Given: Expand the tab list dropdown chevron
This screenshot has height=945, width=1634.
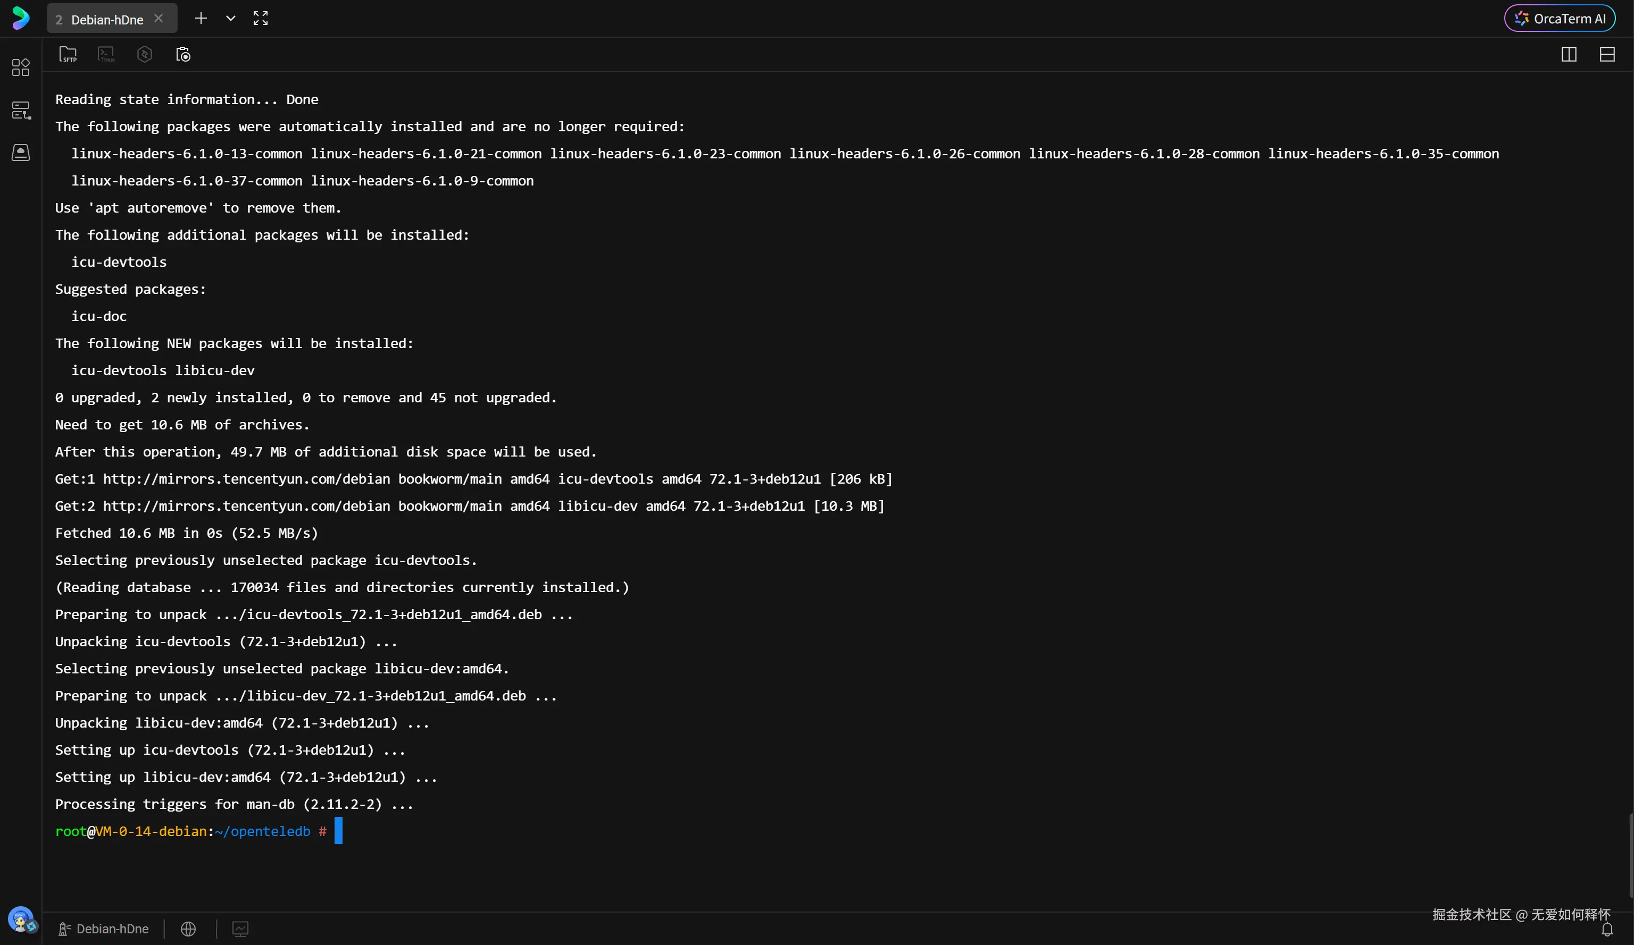Looking at the screenshot, I should pos(230,18).
